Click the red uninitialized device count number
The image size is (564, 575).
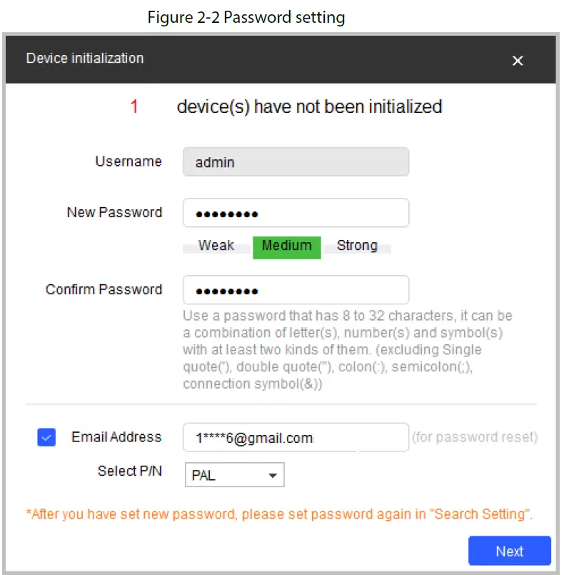click(134, 107)
